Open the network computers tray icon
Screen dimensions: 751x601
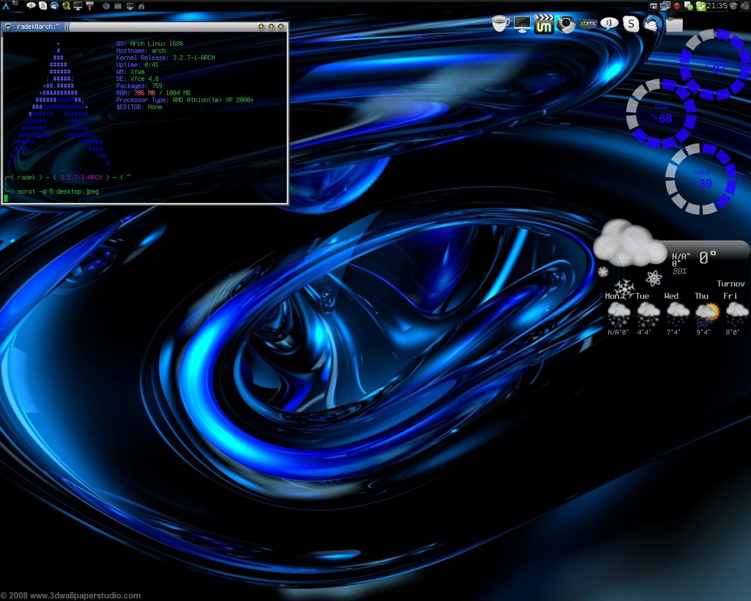point(665,6)
